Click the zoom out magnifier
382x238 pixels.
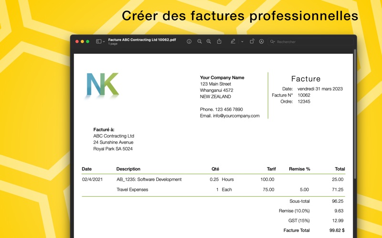pos(200,41)
